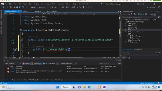The width and height of the screenshot is (162, 91).
Task: Click the Open File folder icon
Action: coord(15,7)
